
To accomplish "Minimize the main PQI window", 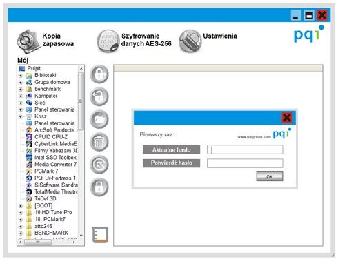I will (296, 16).
